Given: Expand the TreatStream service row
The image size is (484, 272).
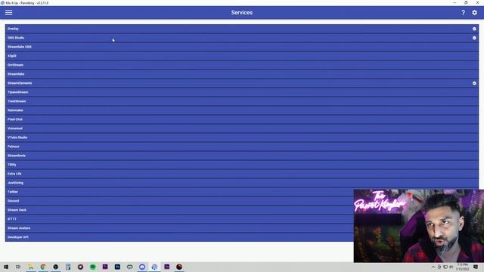Looking at the screenshot, I should click(242, 101).
